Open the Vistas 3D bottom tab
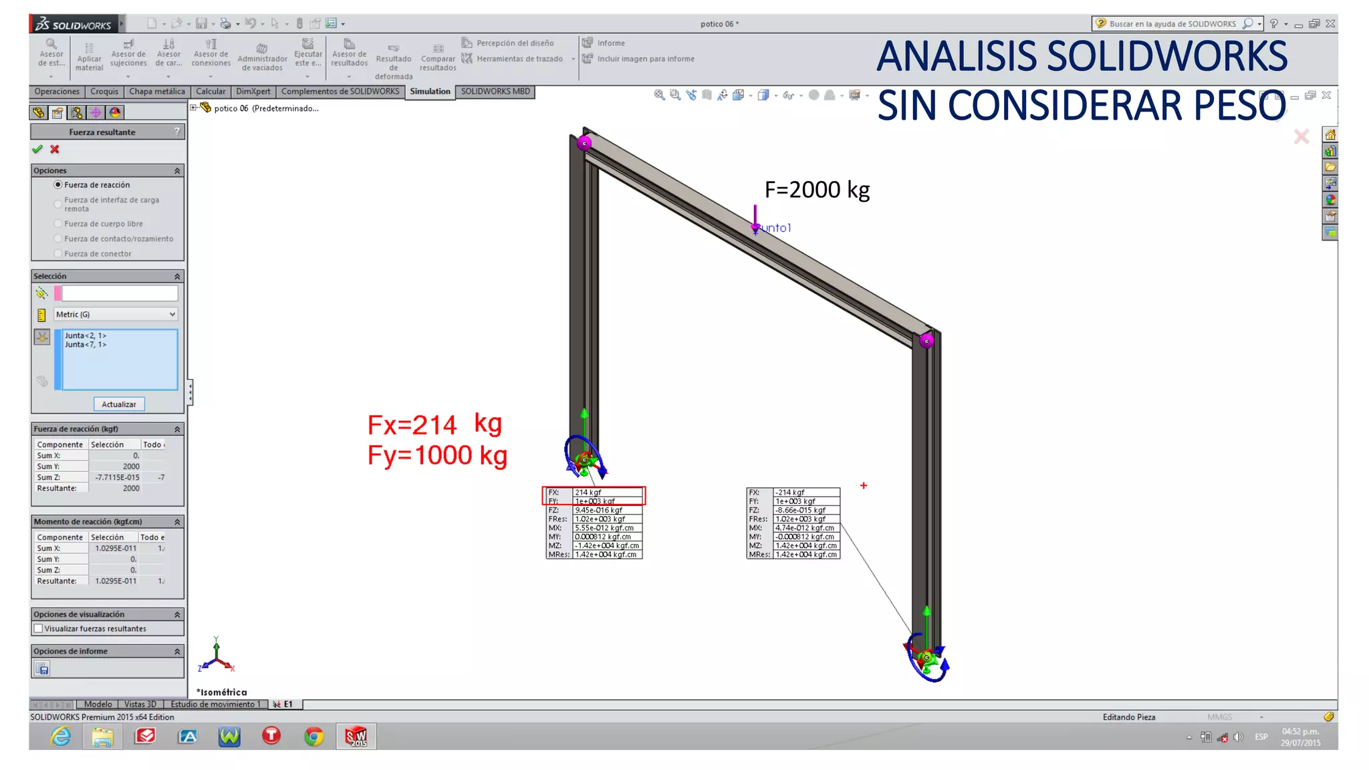The height and width of the screenshot is (770, 1369). (x=140, y=704)
